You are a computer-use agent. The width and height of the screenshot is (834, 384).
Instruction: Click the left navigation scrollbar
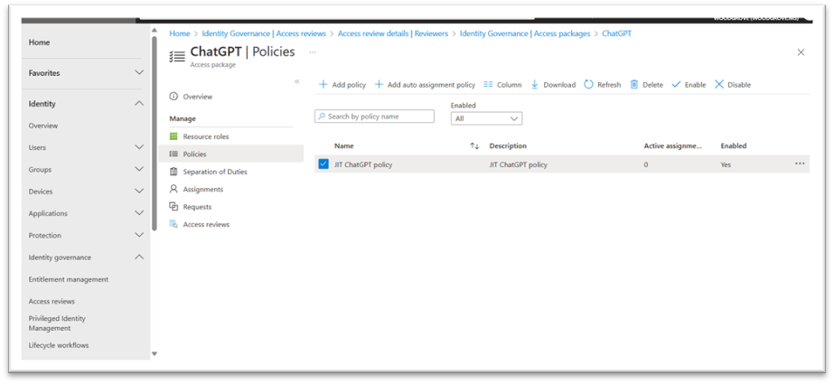pyautogui.click(x=155, y=133)
